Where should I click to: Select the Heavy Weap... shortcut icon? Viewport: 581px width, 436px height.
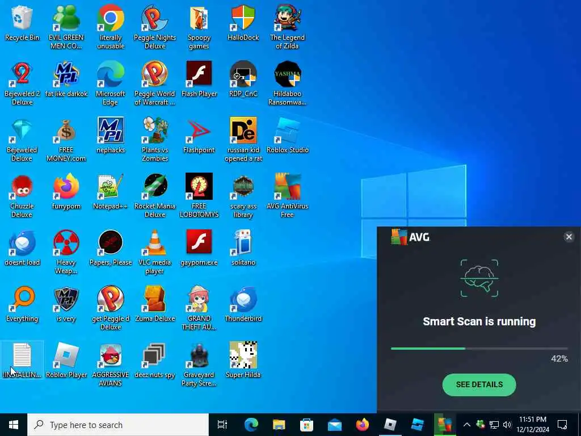[x=66, y=251]
